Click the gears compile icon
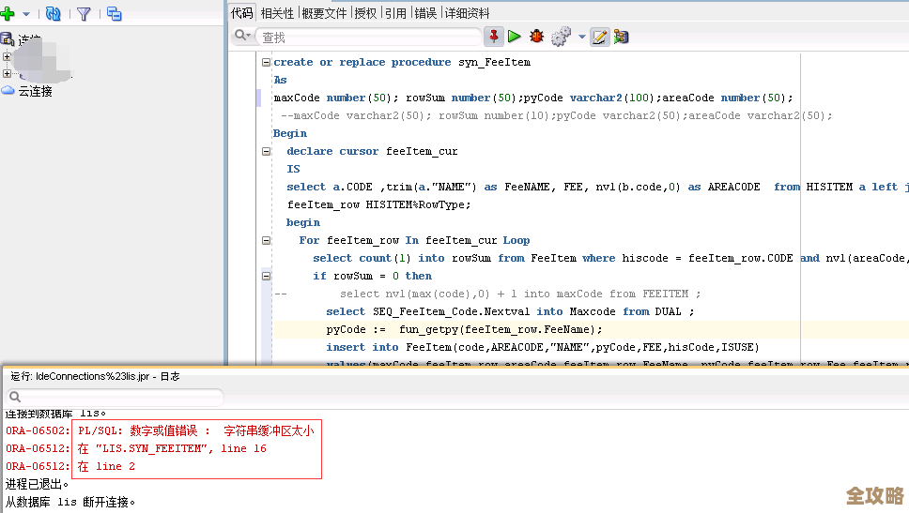909x513 pixels. pos(561,37)
